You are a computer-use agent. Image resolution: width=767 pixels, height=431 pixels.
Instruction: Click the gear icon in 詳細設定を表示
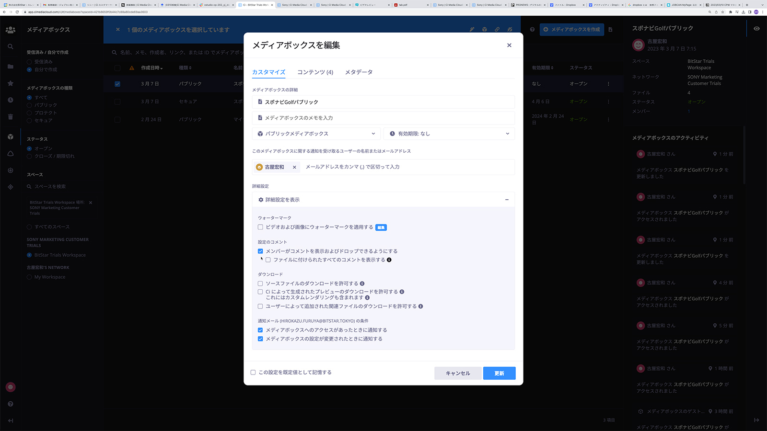[x=261, y=200]
